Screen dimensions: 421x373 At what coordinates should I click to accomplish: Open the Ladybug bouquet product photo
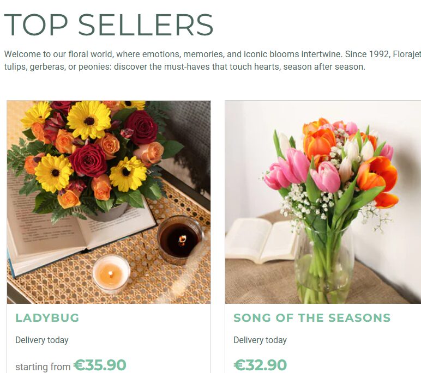click(109, 201)
